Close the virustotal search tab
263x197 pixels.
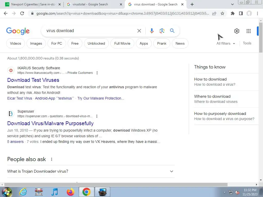[121, 5]
